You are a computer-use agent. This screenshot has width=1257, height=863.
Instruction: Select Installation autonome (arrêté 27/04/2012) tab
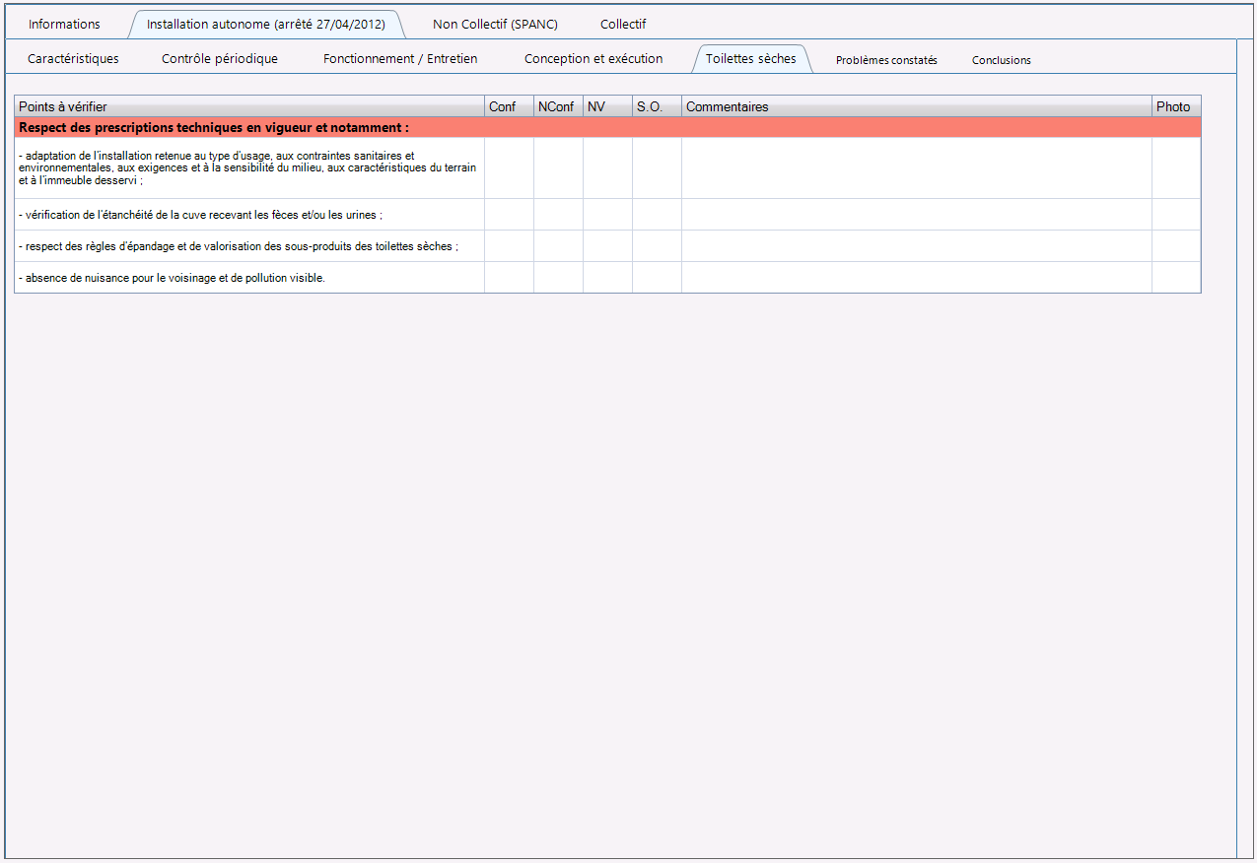pyautogui.click(x=266, y=24)
